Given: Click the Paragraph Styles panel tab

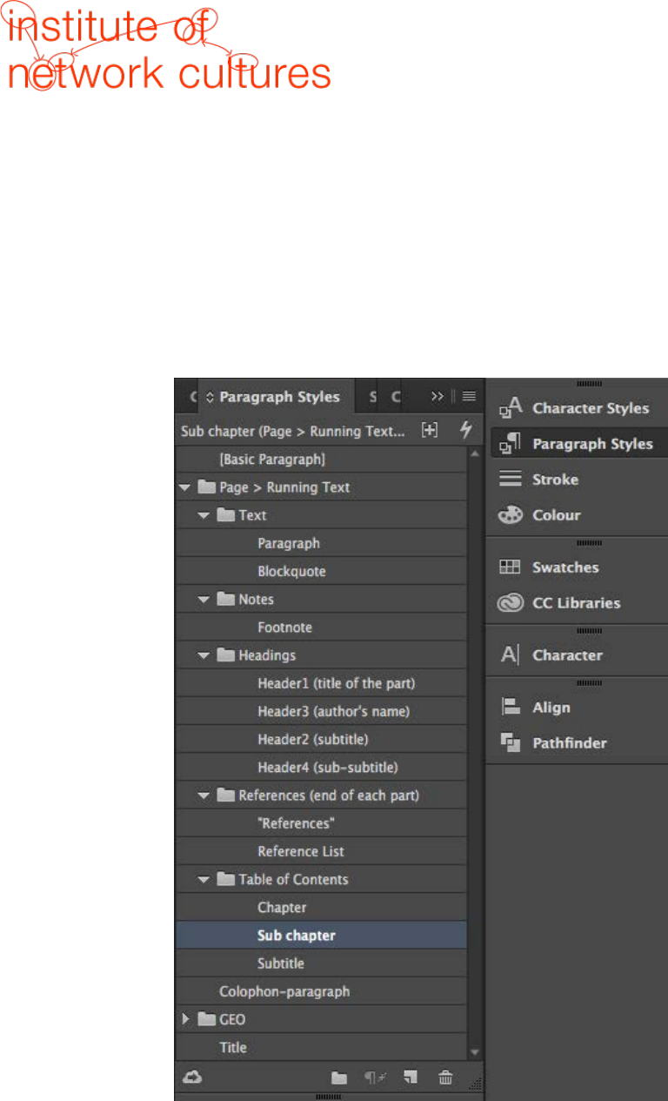Looking at the screenshot, I should (x=278, y=397).
